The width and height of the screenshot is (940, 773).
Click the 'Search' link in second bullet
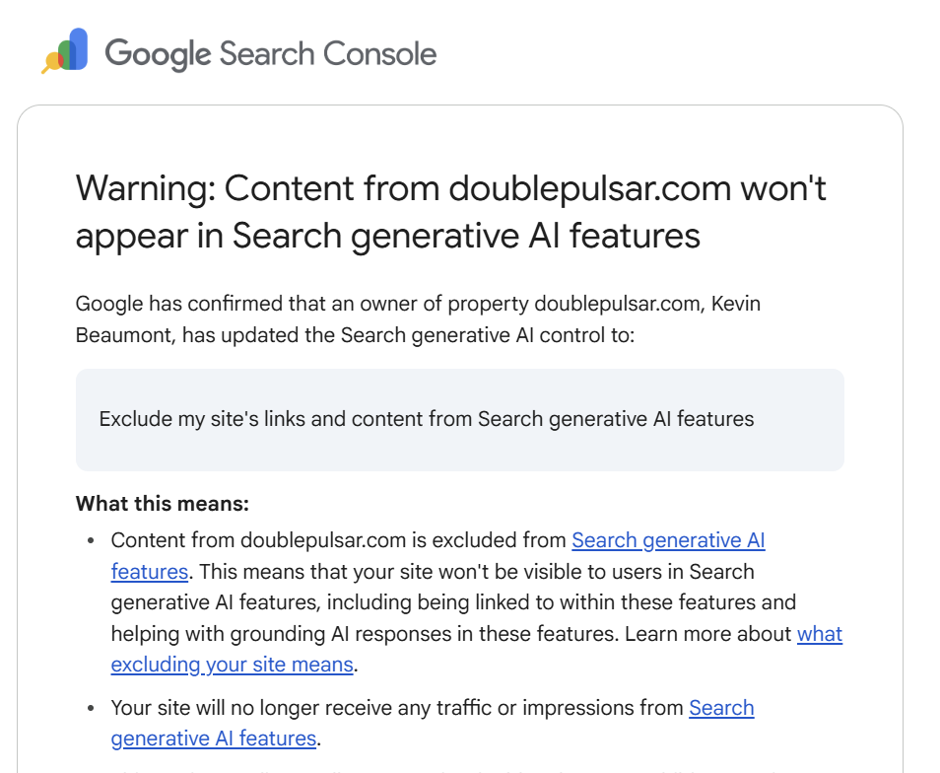tap(721, 708)
